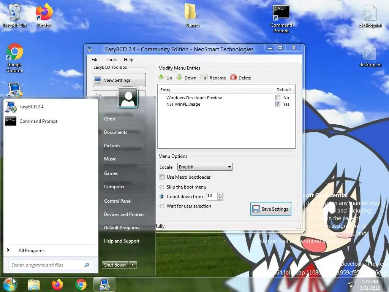Enable Use Metro bootloader checkbox
Image resolution: width=389 pixels, height=292 pixels.
[x=162, y=177]
